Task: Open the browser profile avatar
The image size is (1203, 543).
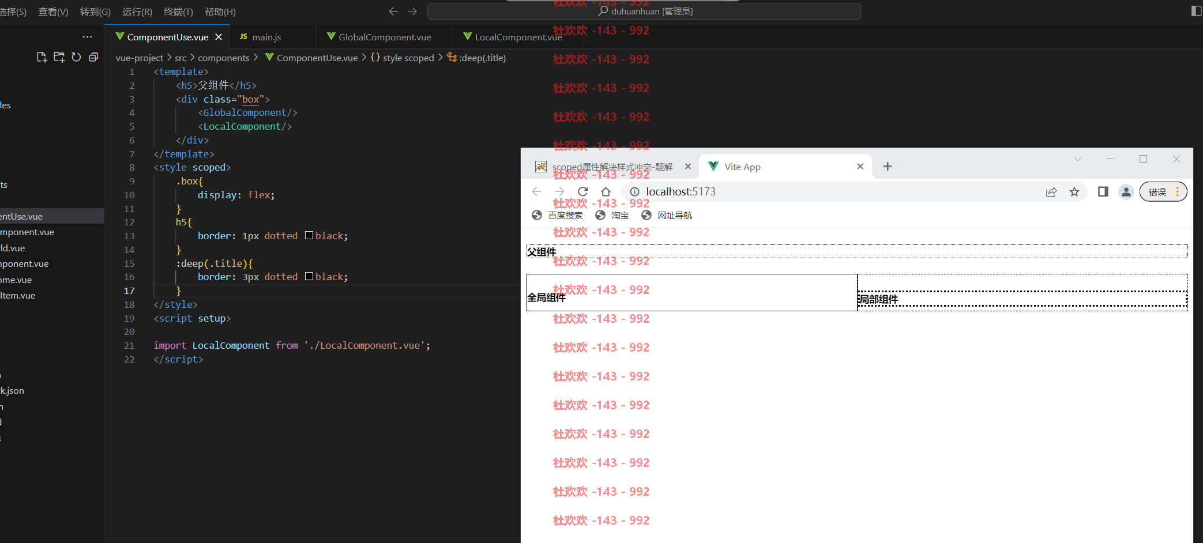Action: [1126, 192]
